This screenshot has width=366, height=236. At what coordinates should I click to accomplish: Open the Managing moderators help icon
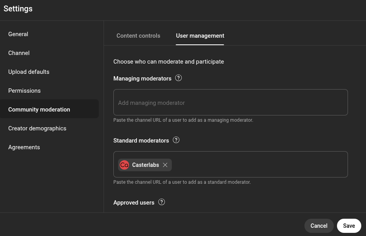point(178,78)
